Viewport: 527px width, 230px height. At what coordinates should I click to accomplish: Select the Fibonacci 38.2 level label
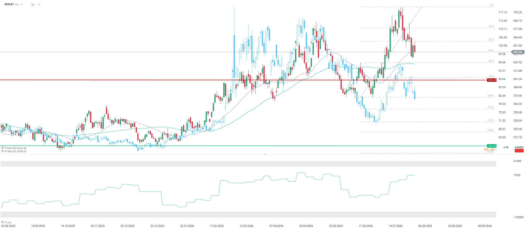tap(491, 39)
